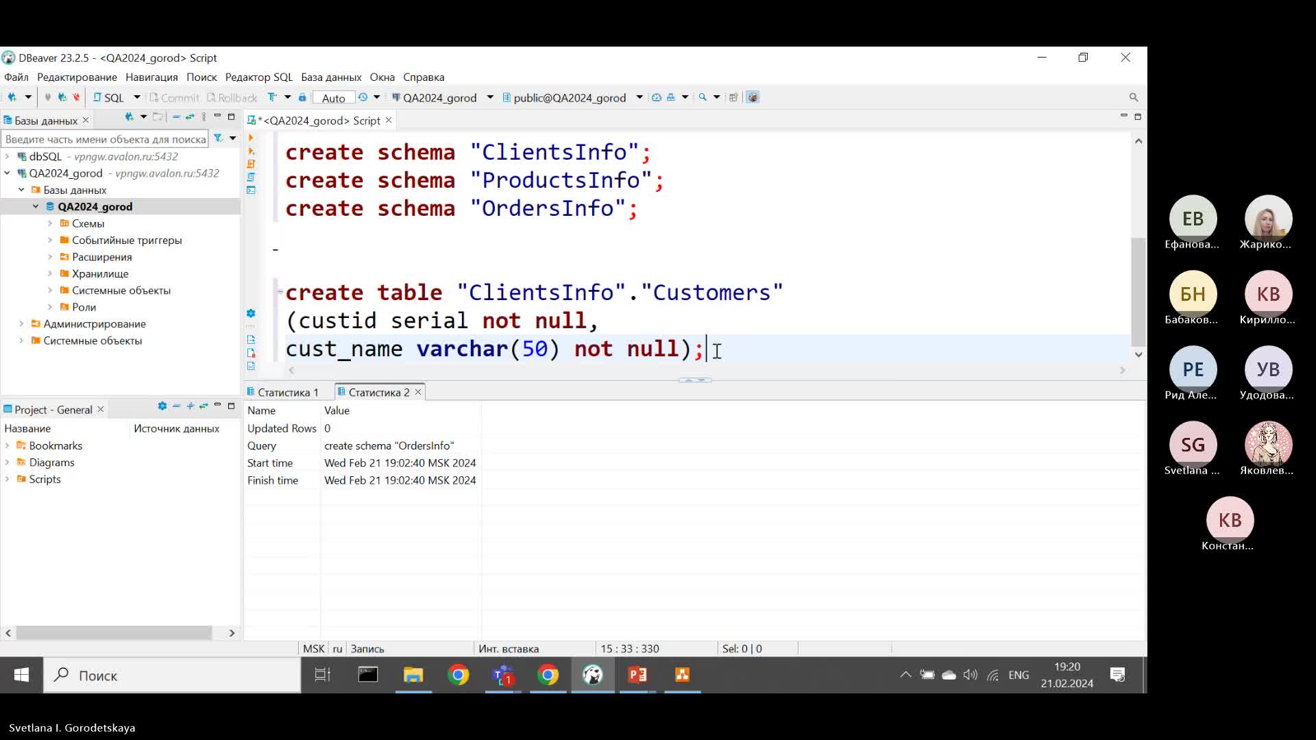This screenshot has width=1316, height=740.
Task: Close the Статистика 2 tab
Action: point(418,392)
